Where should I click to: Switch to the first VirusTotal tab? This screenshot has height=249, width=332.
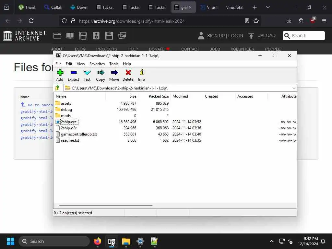(209, 7)
